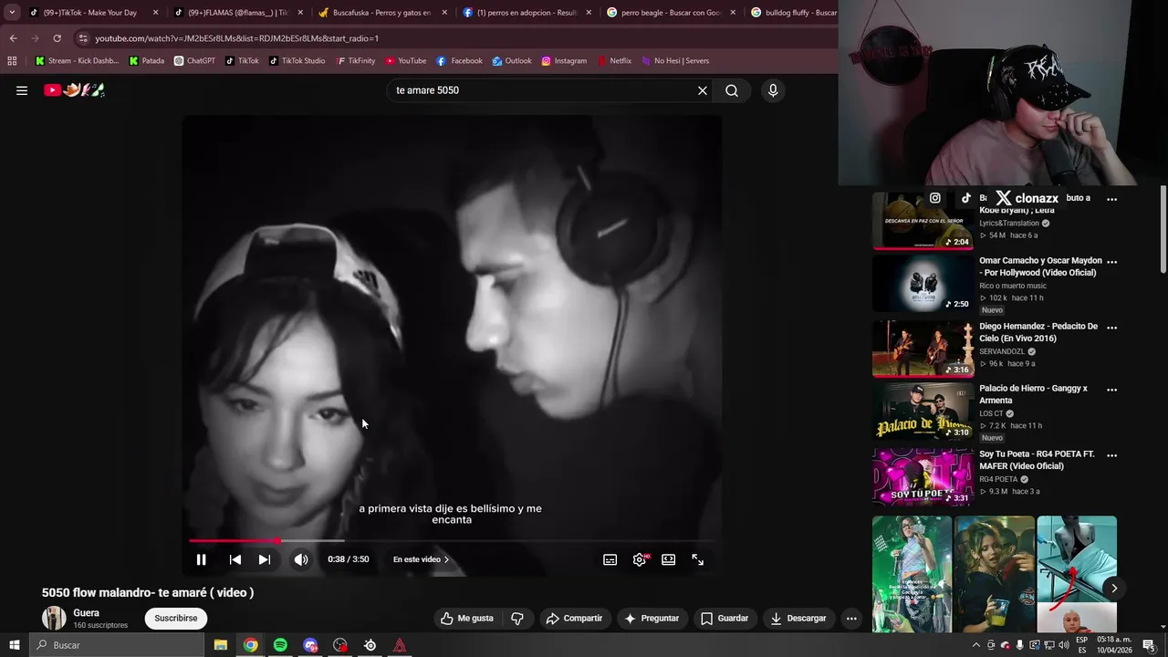Download the video via Descargar
The width and height of the screenshot is (1168, 657).
click(x=798, y=618)
